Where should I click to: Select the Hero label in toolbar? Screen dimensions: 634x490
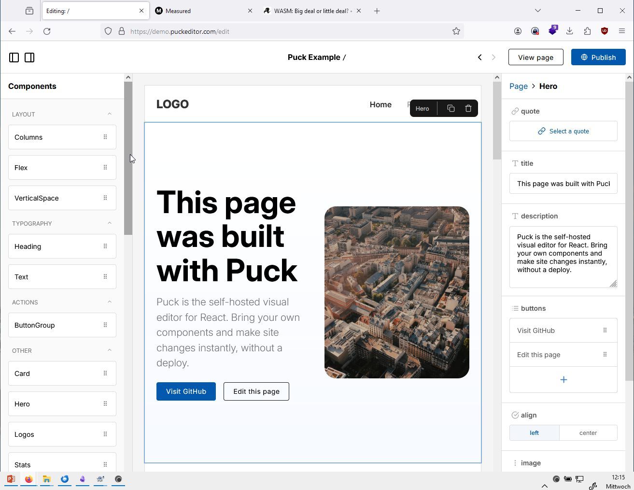tap(423, 108)
